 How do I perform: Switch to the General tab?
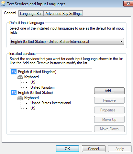click(x=10, y=13)
